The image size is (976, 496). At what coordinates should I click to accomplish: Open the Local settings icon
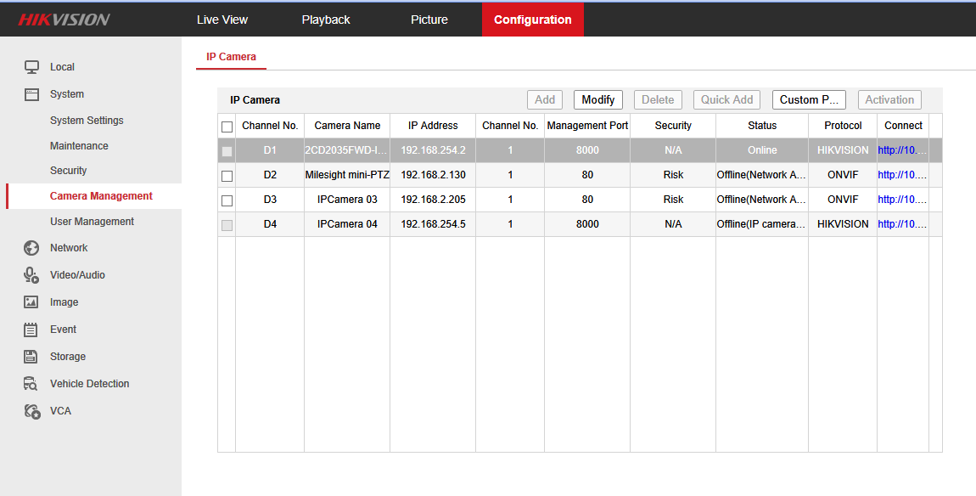pyautogui.click(x=31, y=66)
